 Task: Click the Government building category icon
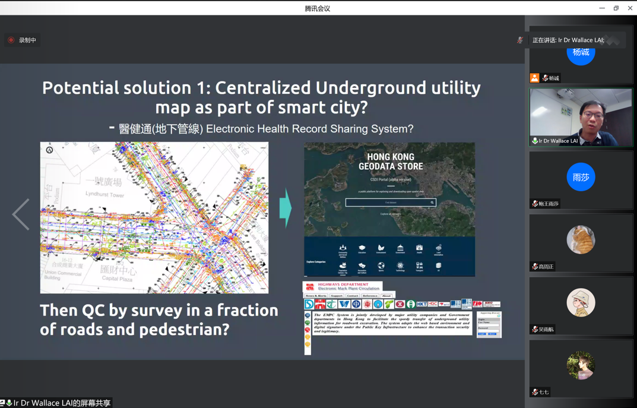[400, 248]
